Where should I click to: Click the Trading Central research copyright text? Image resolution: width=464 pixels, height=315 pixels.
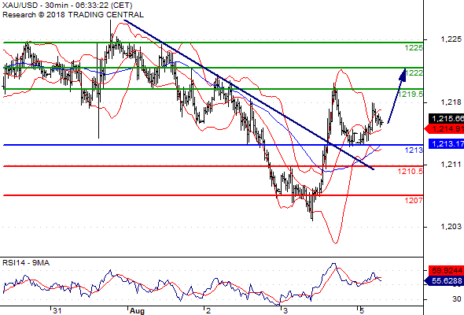pos(73,15)
